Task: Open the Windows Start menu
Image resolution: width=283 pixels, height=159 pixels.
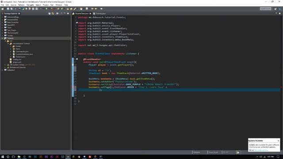Action: pos(3,157)
